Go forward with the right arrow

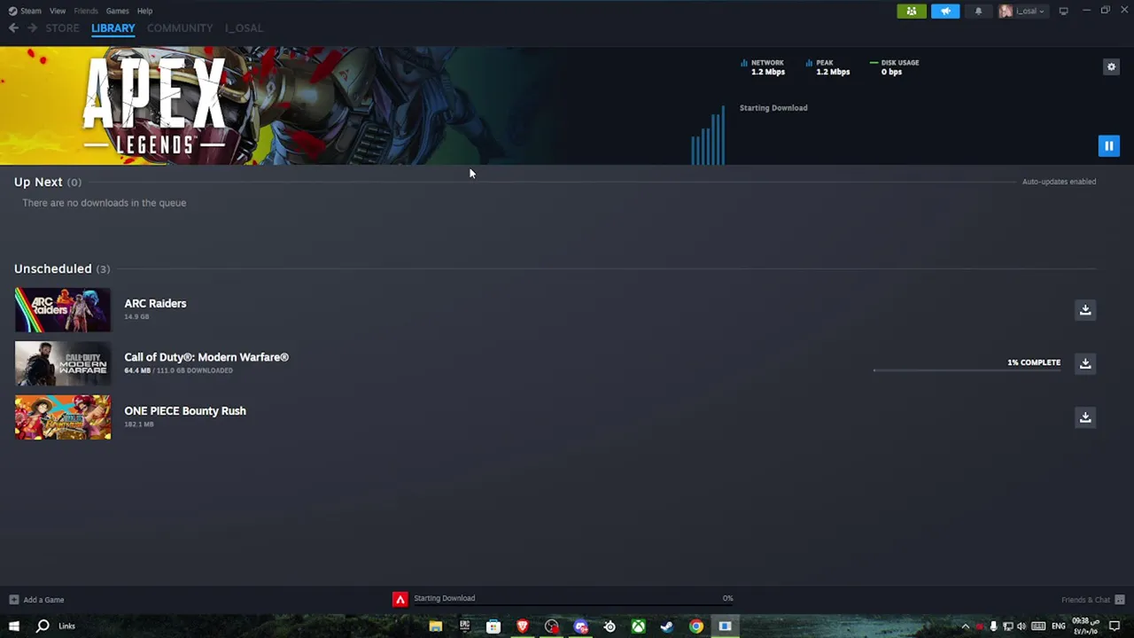32,28
